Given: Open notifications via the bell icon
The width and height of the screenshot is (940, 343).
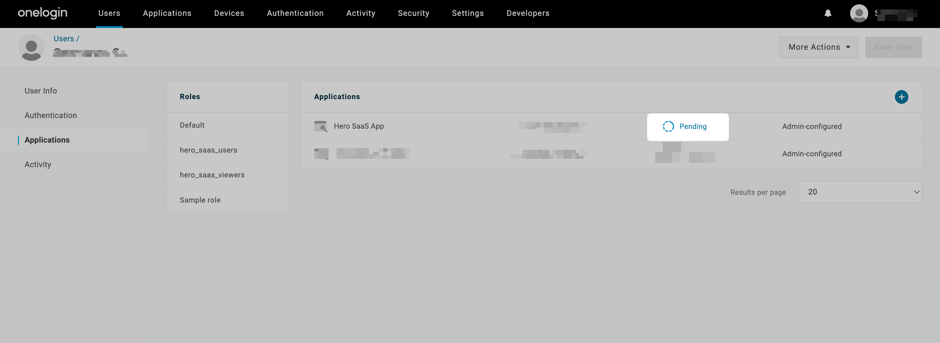Looking at the screenshot, I should click(827, 13).
